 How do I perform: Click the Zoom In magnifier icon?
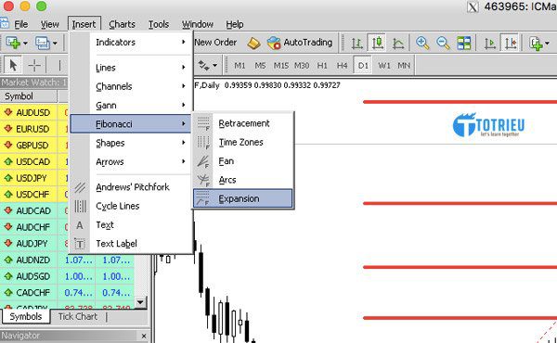point(422,44)
